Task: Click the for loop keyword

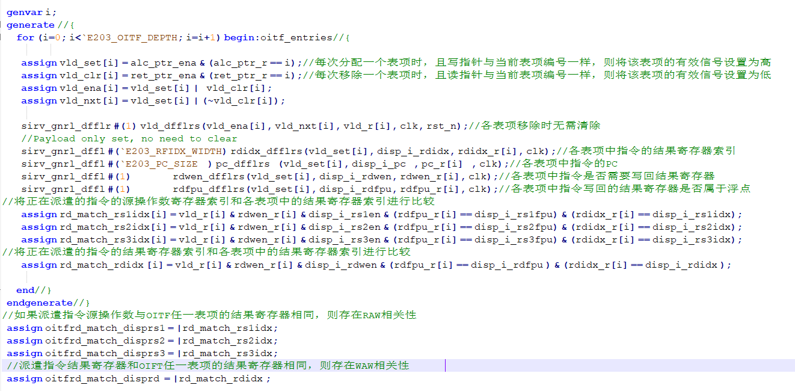Action: click(24, 37)
